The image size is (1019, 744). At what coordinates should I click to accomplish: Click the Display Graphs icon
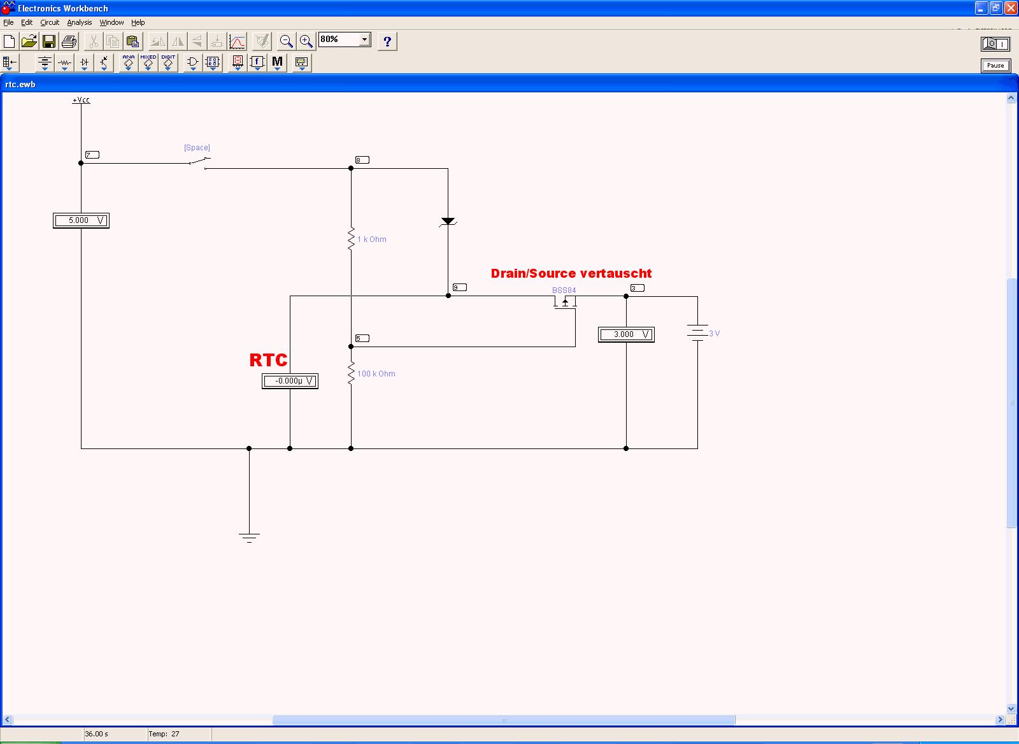click(237, 42)
